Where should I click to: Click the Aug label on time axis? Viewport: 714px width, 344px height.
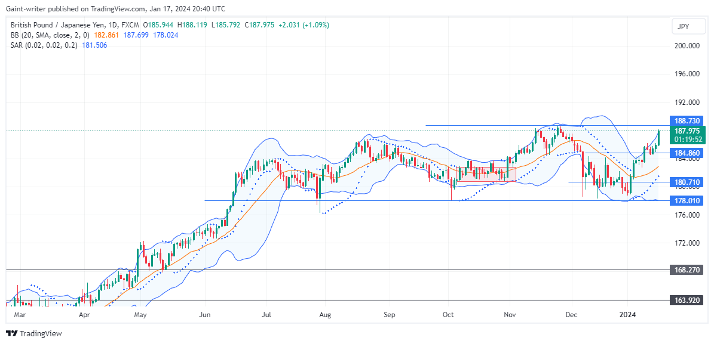[x=324, y=314]
